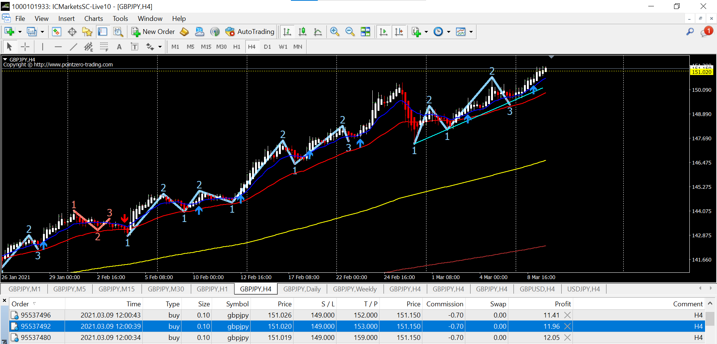Open the Signals radar icon

tap(215, 32)
